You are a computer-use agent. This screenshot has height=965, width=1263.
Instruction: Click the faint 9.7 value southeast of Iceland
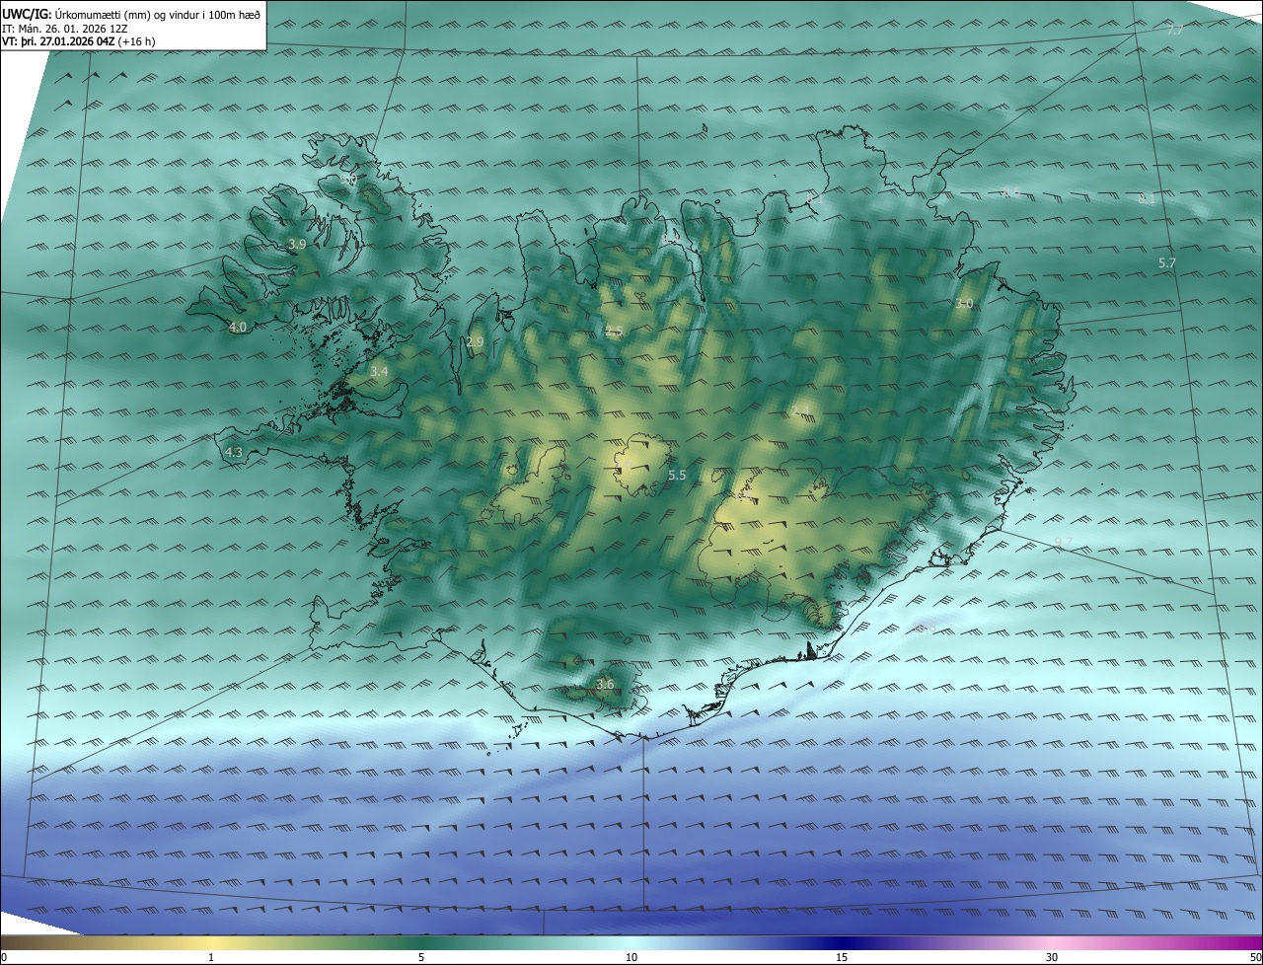click(x=1063, y=542)
